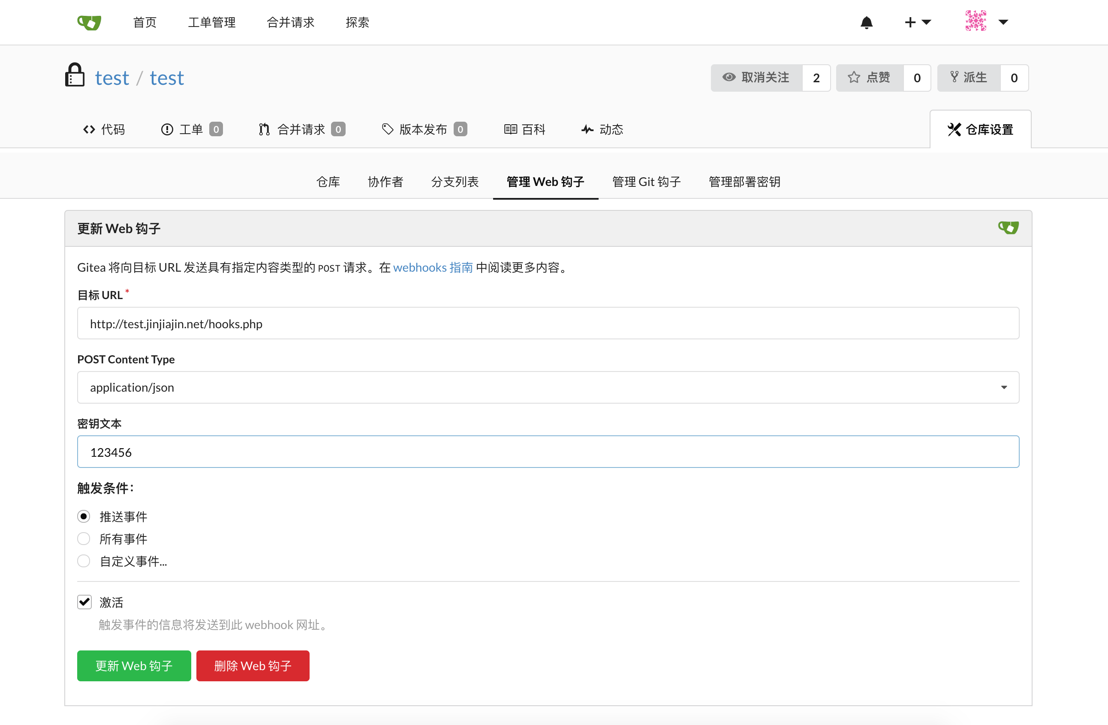Viewport: 1108px width, 725px height.
Task: Open 版本发布 releases via tag icon
Action: tap(387, 129)
